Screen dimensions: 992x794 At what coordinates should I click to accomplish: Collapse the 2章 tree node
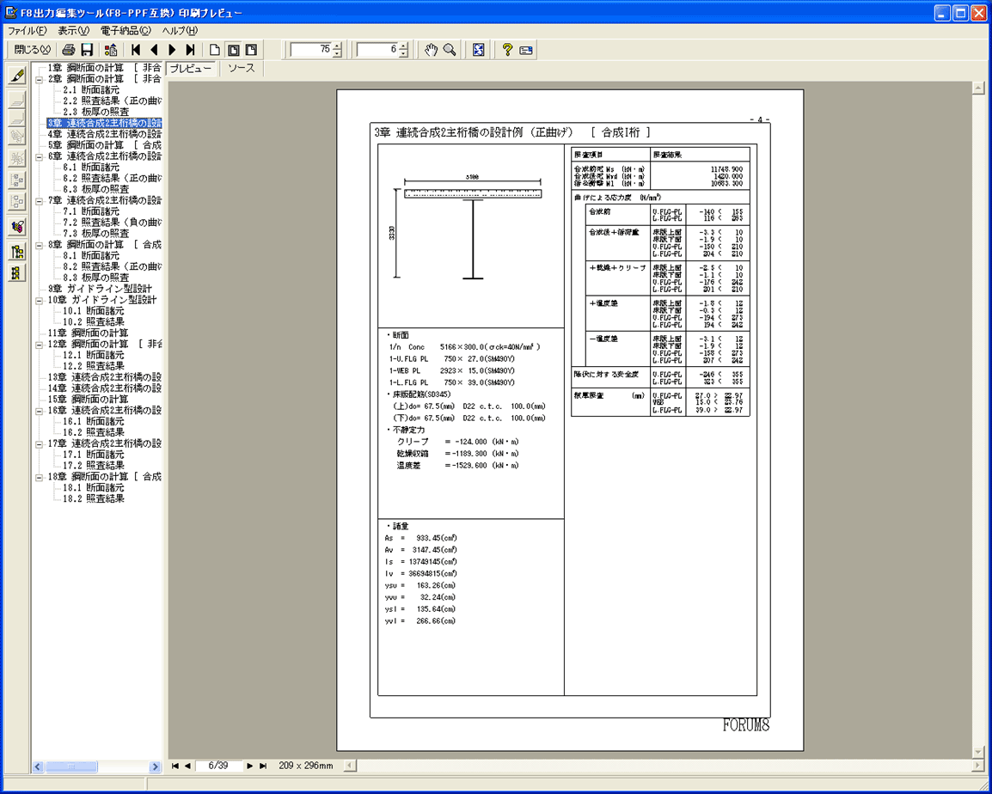(x=40, y=79)
